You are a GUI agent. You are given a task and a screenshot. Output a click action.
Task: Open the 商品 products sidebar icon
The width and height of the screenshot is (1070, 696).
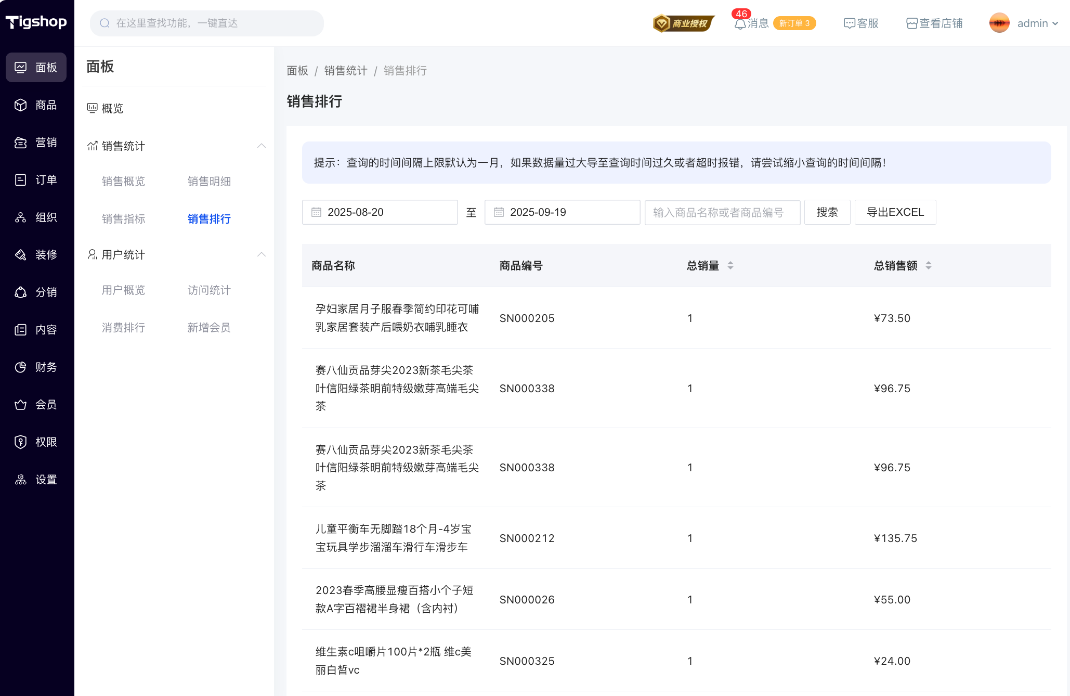(x=21, y=105)
